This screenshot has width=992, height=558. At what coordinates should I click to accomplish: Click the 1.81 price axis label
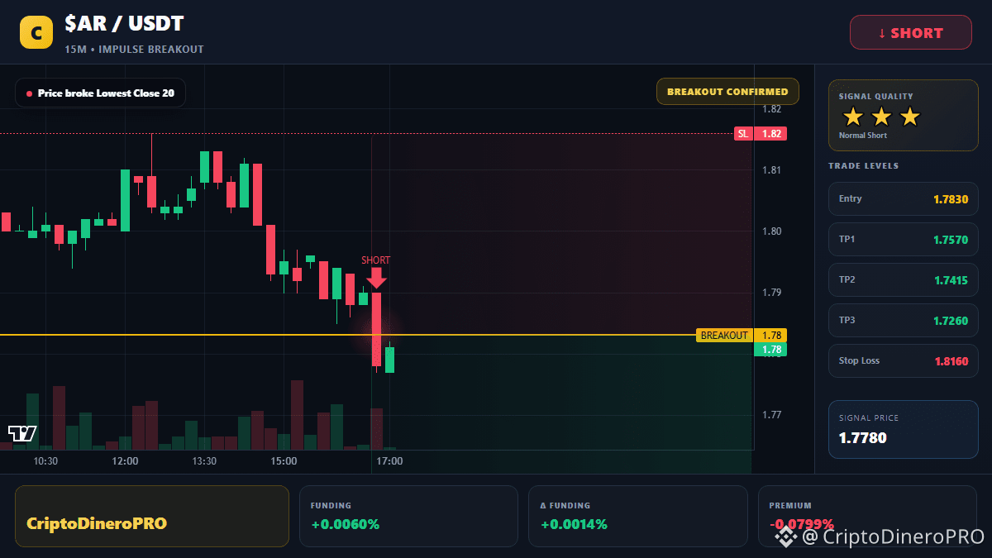point(771,170)
